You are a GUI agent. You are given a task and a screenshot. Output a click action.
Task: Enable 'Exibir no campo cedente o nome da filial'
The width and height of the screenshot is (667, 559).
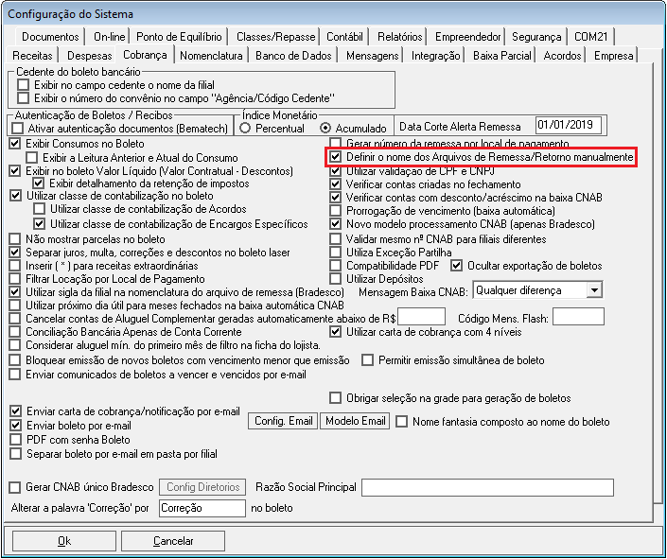pyautogui.click(x=24, y=85)
